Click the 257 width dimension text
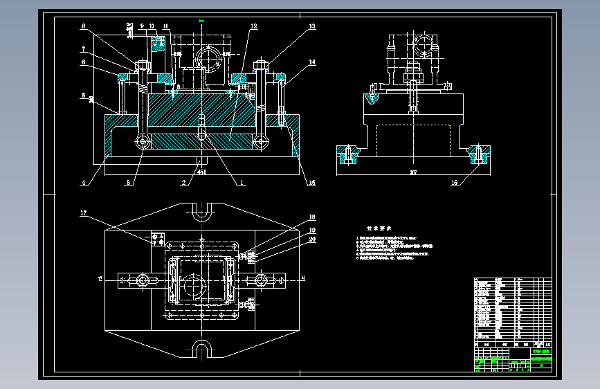Image resolution: width=600 pixels, height=389 pixels. 413,172
